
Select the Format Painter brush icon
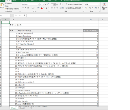(x=6, y=9)
